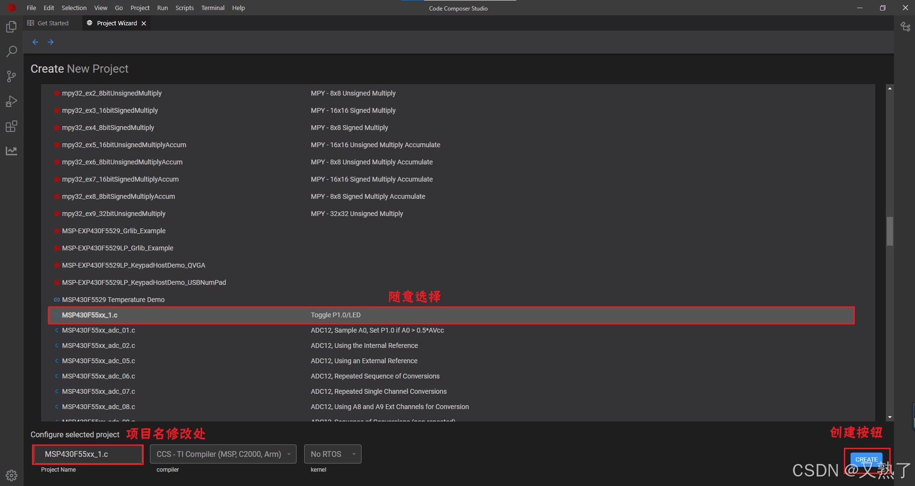915x486 pixels.
Task: Open Run and Debug icon in sidebar
Action: pos(11,101)
